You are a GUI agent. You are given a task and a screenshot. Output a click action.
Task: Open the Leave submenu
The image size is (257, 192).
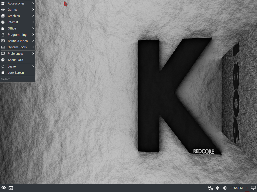click(18, 66)
